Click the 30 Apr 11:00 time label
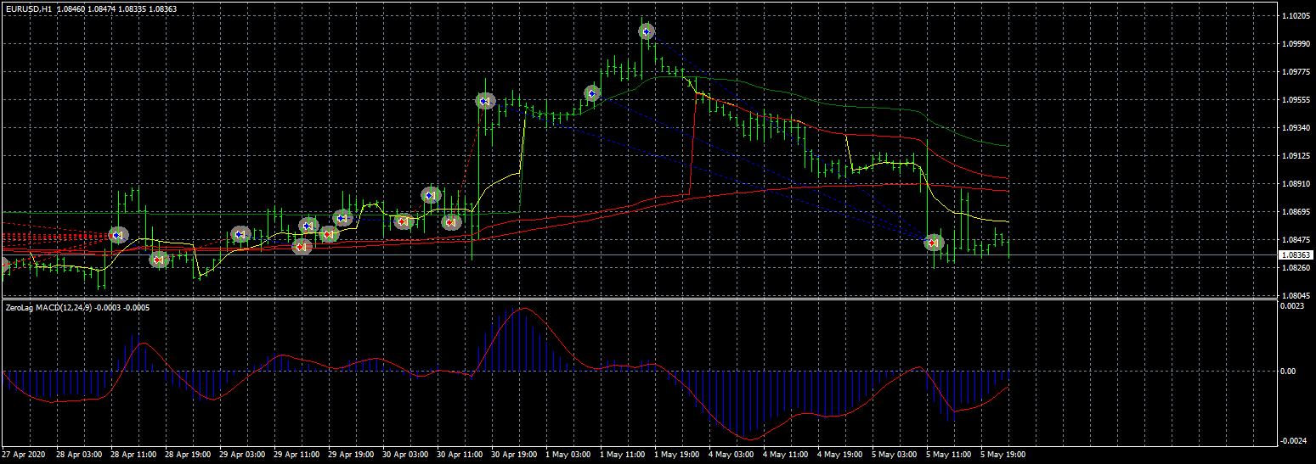Viewport: 1316px width, 464px height. click(459, 455)
